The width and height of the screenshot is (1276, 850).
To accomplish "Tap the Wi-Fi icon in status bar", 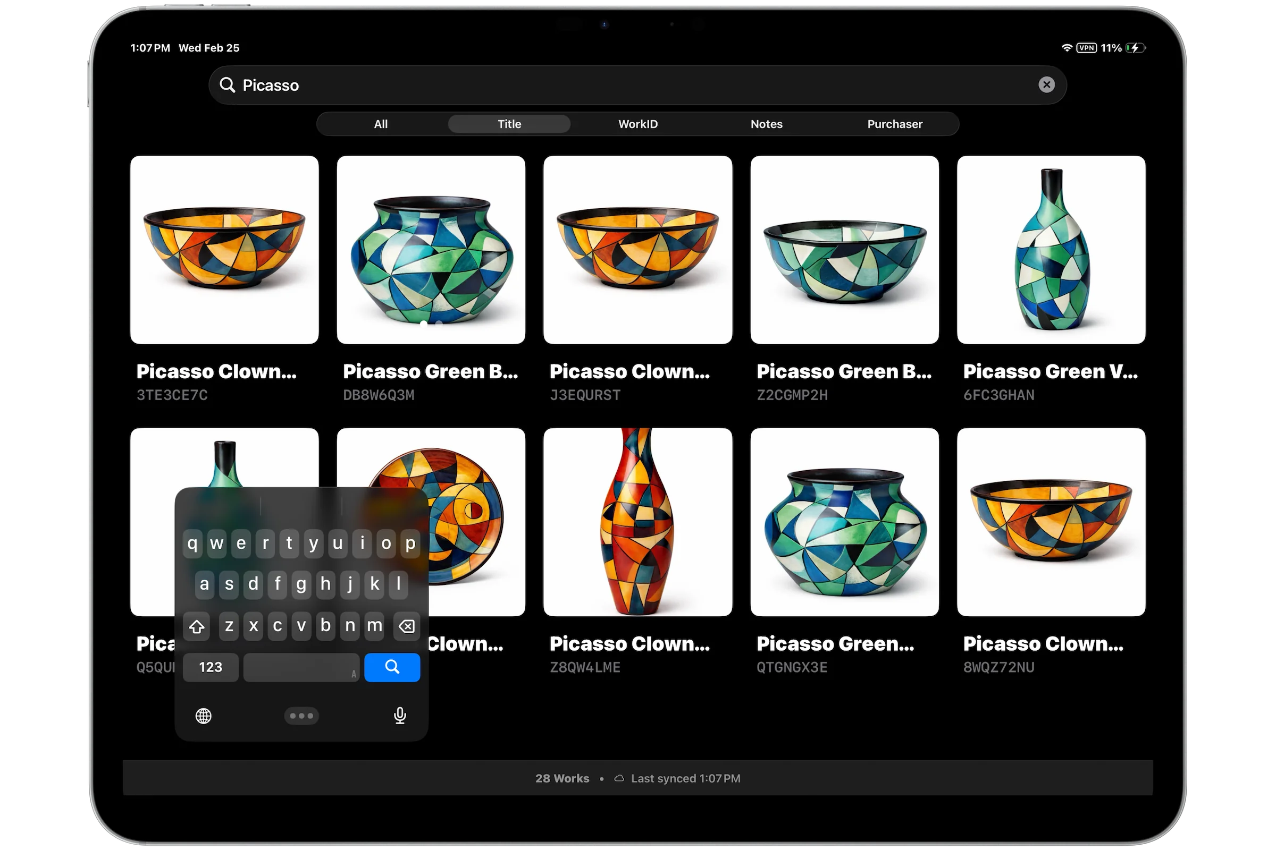I will pyautogui.click(x=1067, y=48).
